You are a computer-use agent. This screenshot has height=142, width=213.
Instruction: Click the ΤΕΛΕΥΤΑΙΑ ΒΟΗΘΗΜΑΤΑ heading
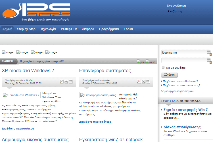coord(181,101)
